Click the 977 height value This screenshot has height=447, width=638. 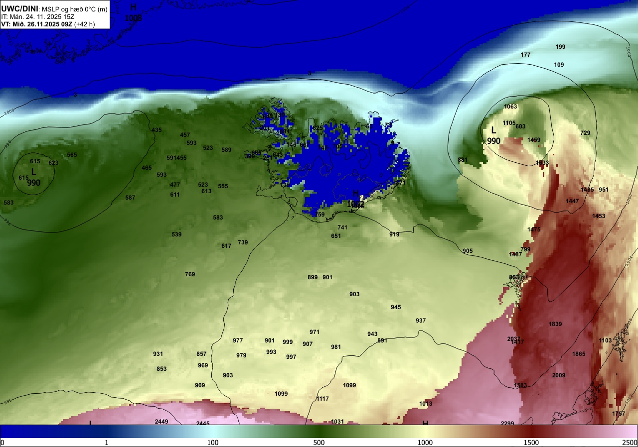point(238,340)
